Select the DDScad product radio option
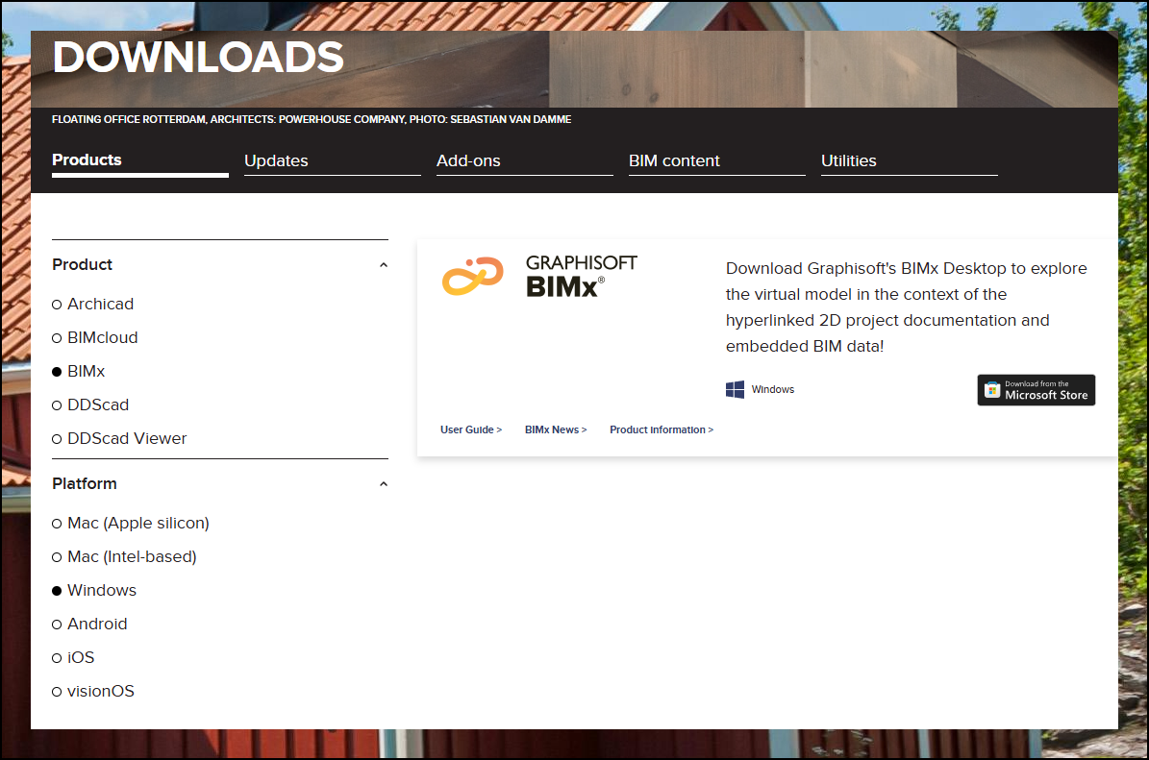 [91, 405]
